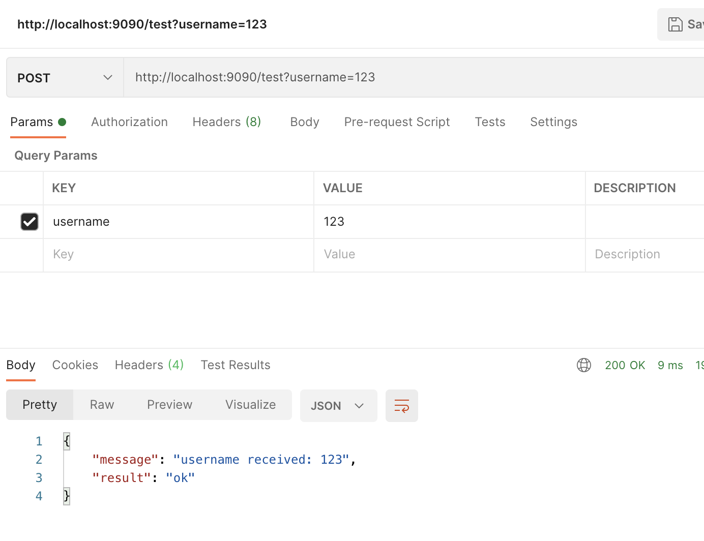Click the 200 OK status indicator
Screen dimensions: 704x541
tap(625, 365)
